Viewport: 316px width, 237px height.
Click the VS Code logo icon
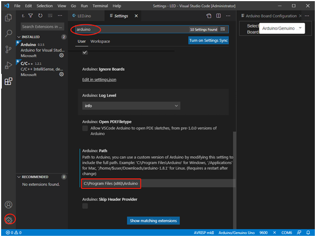coord(7,6)
